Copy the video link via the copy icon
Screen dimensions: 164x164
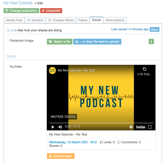coord(144,69)
